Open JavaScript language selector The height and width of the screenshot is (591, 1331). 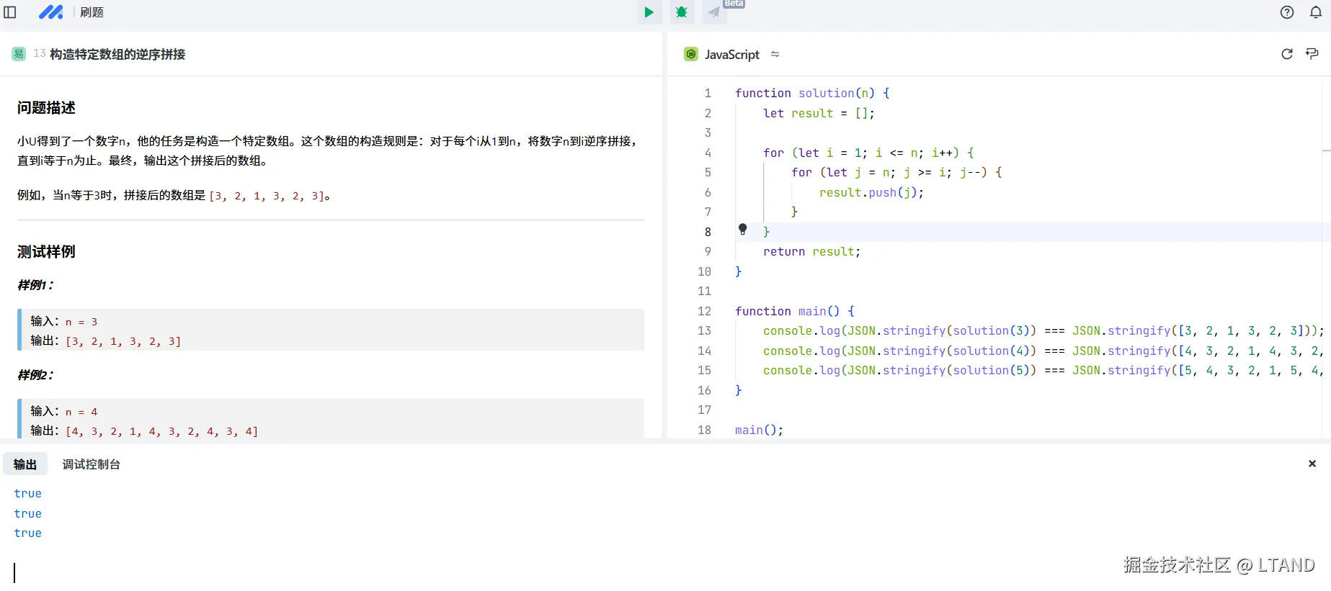pos(731,55)
